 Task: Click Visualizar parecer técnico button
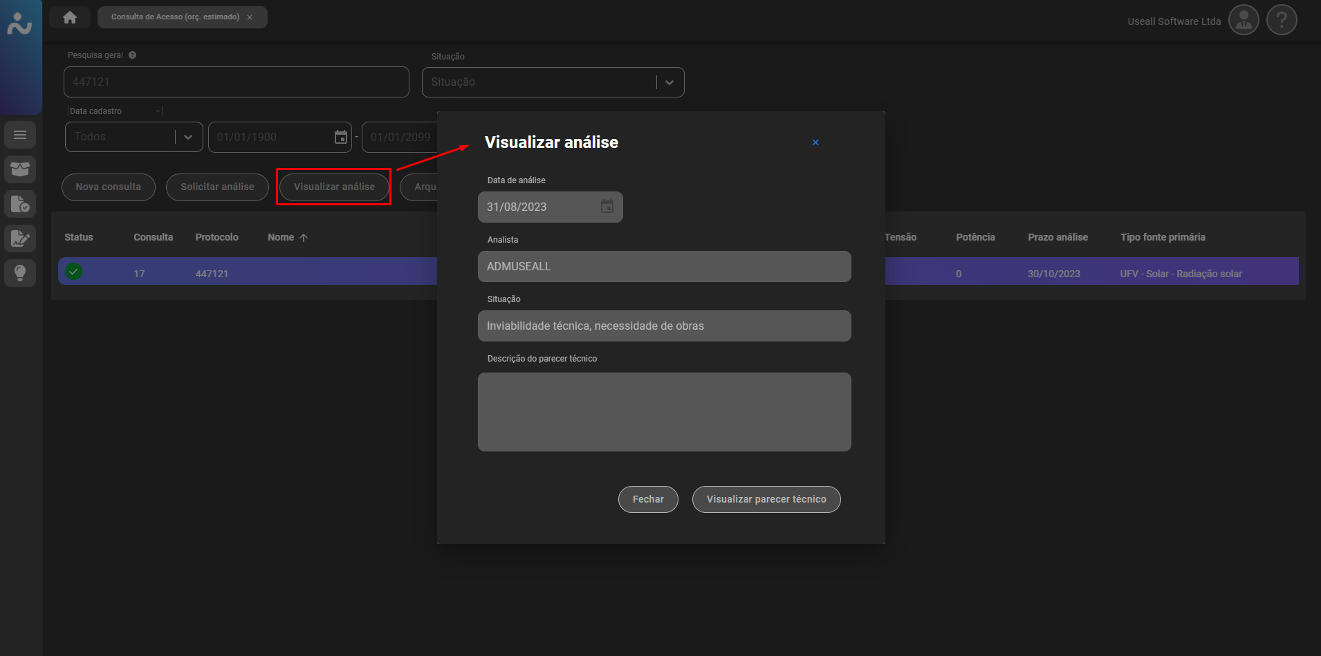click(766, 499)
